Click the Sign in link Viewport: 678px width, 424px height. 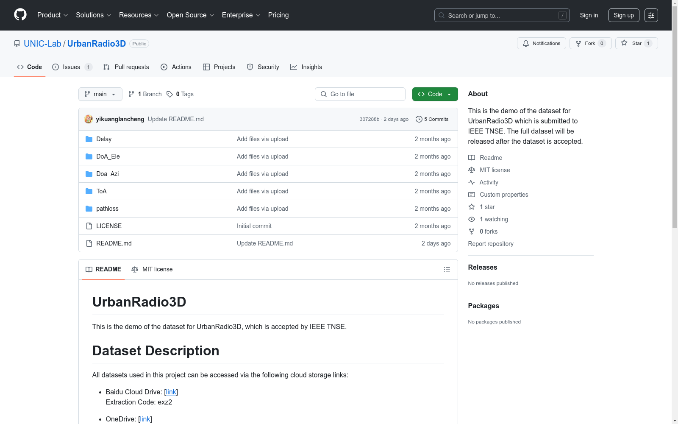point(589,15)
